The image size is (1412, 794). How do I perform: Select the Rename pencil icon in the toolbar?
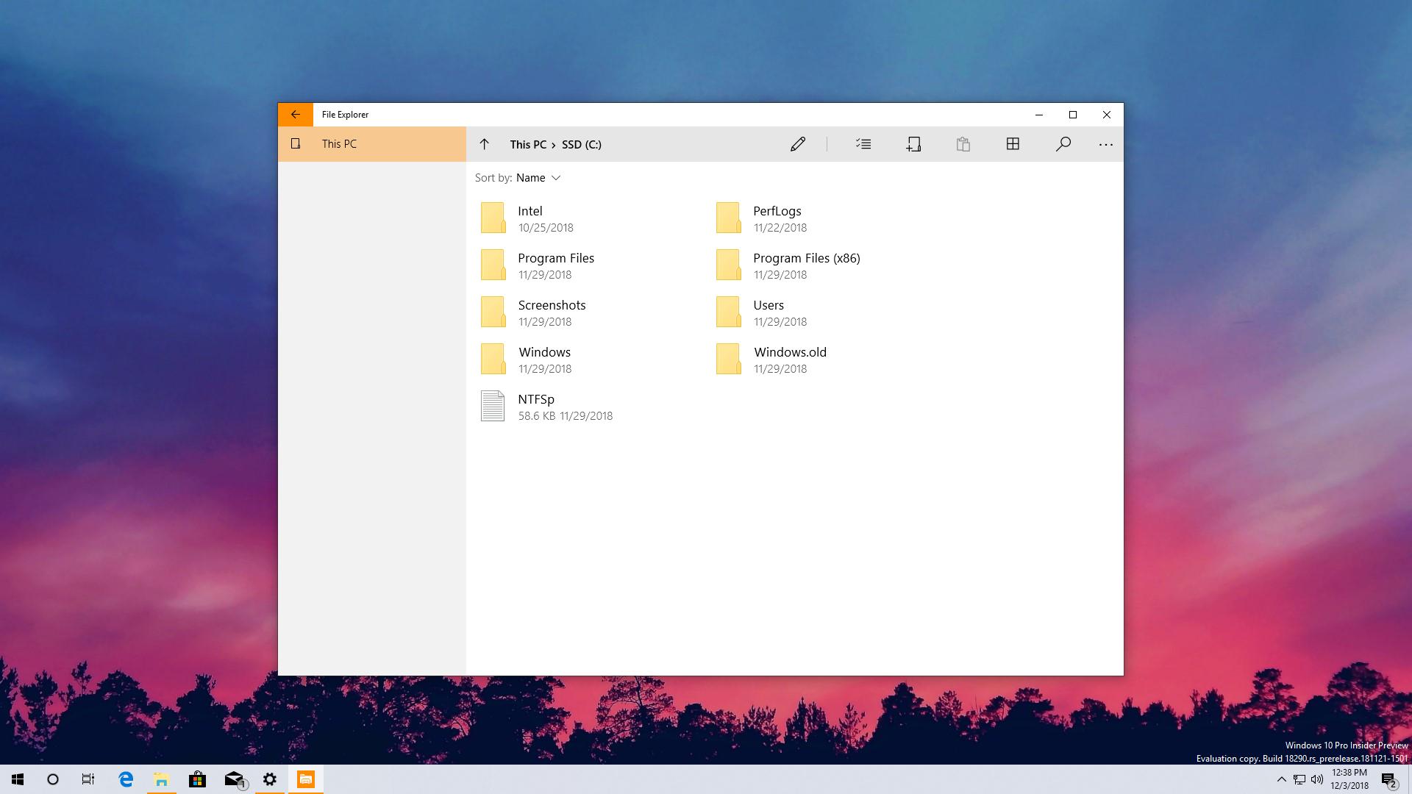[798, 144]
